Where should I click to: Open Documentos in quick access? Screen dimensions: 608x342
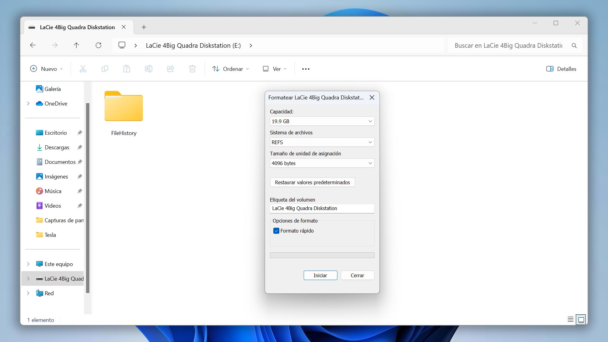[60, 162]
